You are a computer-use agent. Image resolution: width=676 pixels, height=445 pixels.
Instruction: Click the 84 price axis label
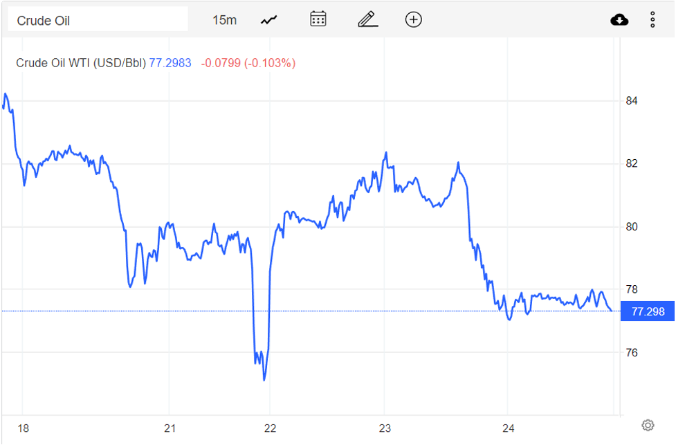pos(631,101)
